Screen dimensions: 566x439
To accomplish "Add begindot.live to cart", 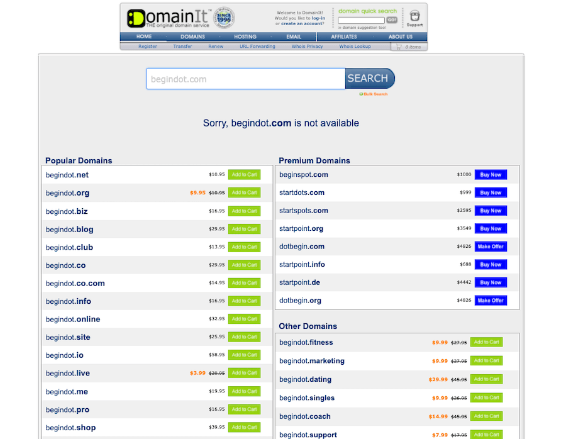I will pyautogui.click(x=245, y=373).
